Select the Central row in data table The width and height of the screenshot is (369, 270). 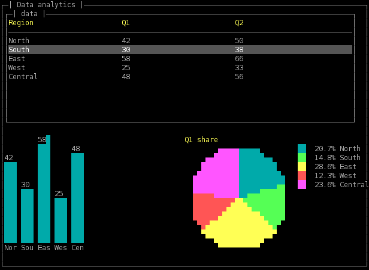click(180, 77)
